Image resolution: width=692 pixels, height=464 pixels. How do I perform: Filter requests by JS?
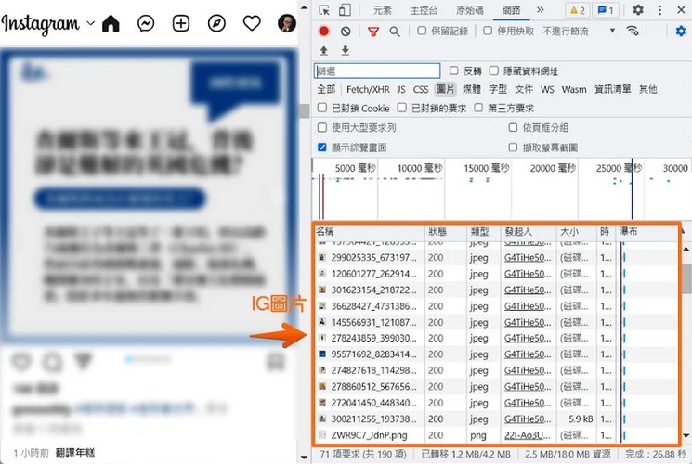pyautogui.click(x=401, y=89)
